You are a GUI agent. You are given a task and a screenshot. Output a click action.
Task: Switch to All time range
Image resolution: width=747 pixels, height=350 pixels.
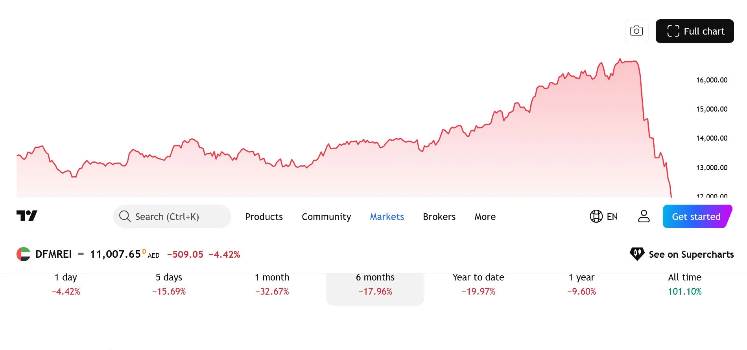(684, 284)
